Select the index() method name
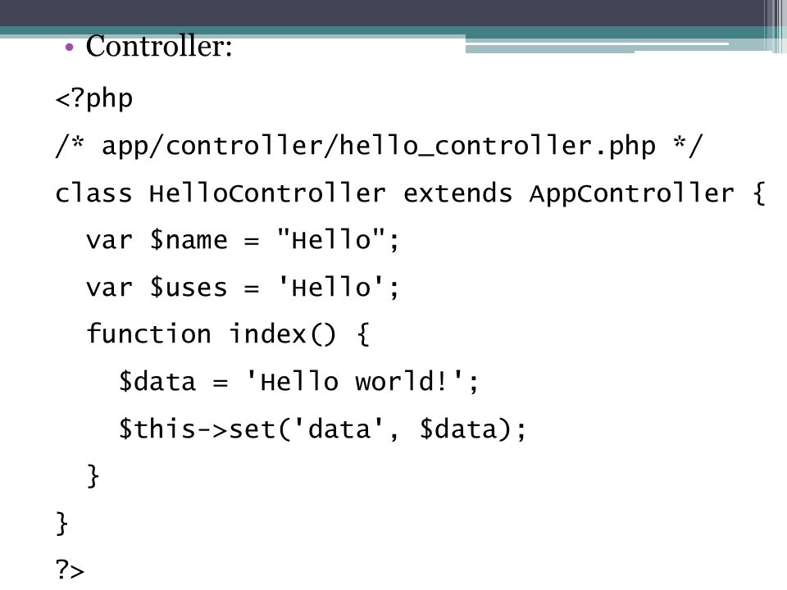 (x=282, y=334)
